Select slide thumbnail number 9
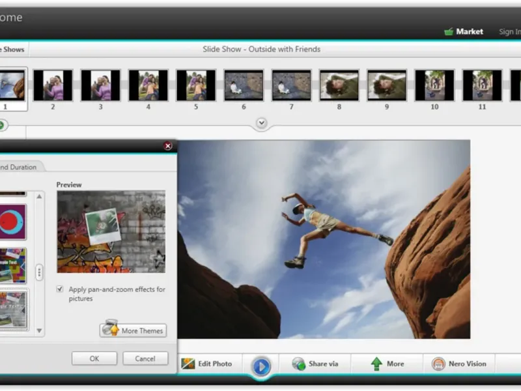Image resolution: width=521 pixels, height=391 pixels. (387, 85)
